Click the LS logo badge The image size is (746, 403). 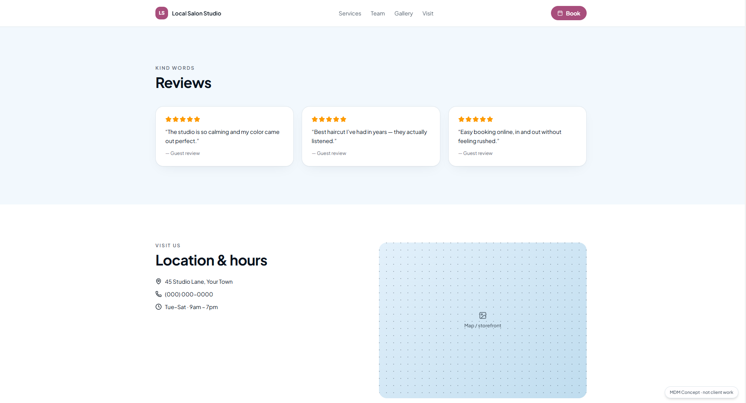[x=162, y=13]
